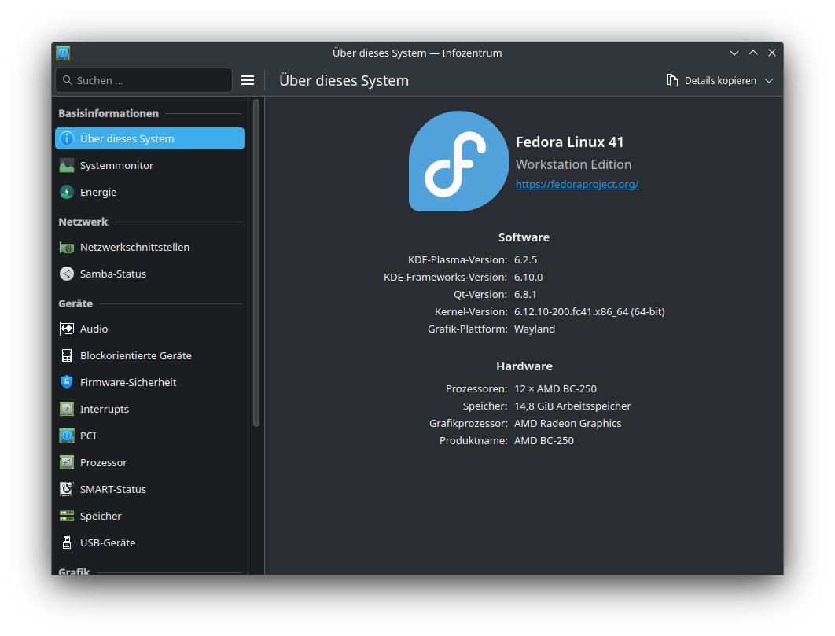Viewport: 835px width, 636px height.
Task: Focus the Suchen search field
Action: pos(144,80)
